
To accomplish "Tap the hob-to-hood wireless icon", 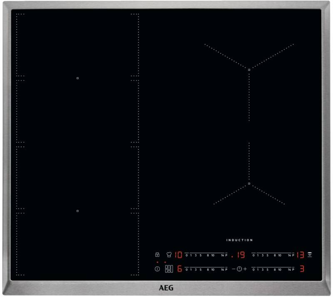I will click(x=310, y=255).
